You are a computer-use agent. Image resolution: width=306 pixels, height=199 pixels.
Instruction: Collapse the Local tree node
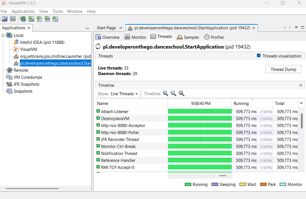click(x=3, y=35)
